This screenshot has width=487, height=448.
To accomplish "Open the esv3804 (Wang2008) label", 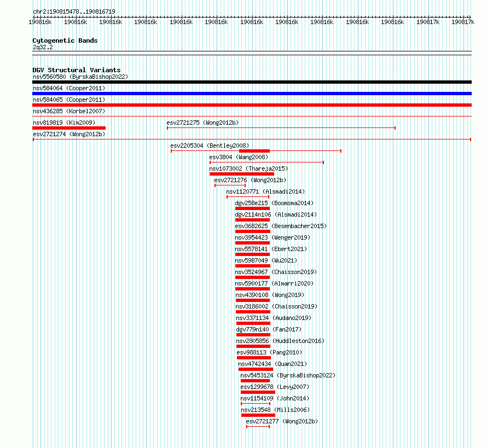I will (239, 157).
